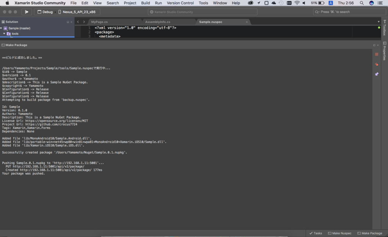Image resolution: width=388 pixels, height=237 pixels.
Task: Click line 2 <package> in editor
Action: coord(104,32)
